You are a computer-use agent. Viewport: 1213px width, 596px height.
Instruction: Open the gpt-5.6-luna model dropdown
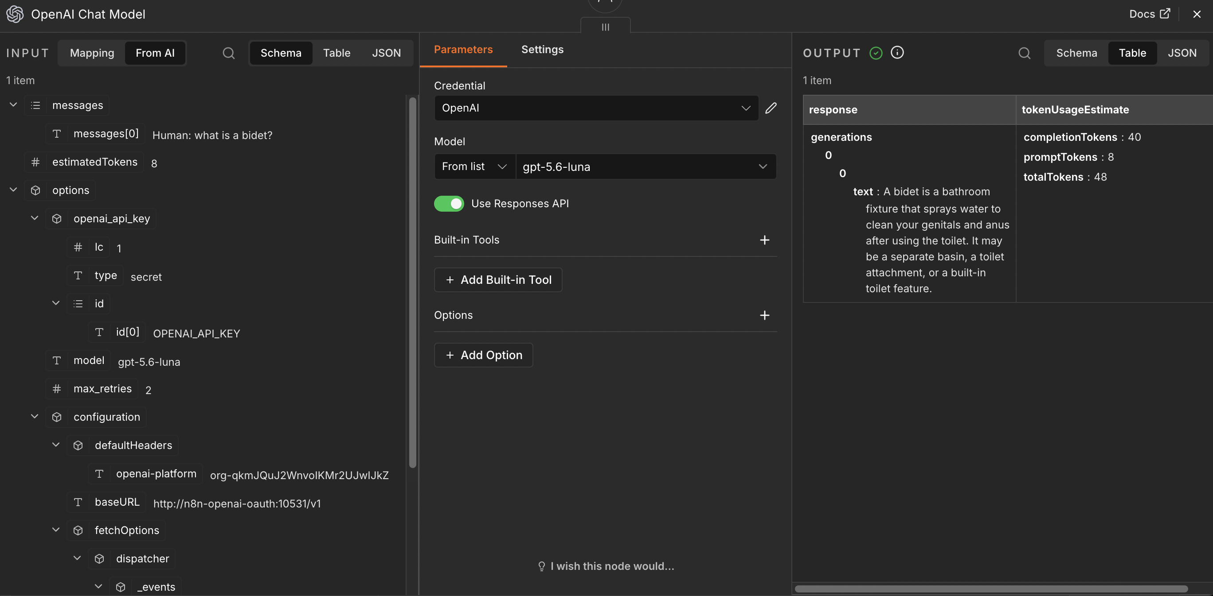tap(646, 166)
